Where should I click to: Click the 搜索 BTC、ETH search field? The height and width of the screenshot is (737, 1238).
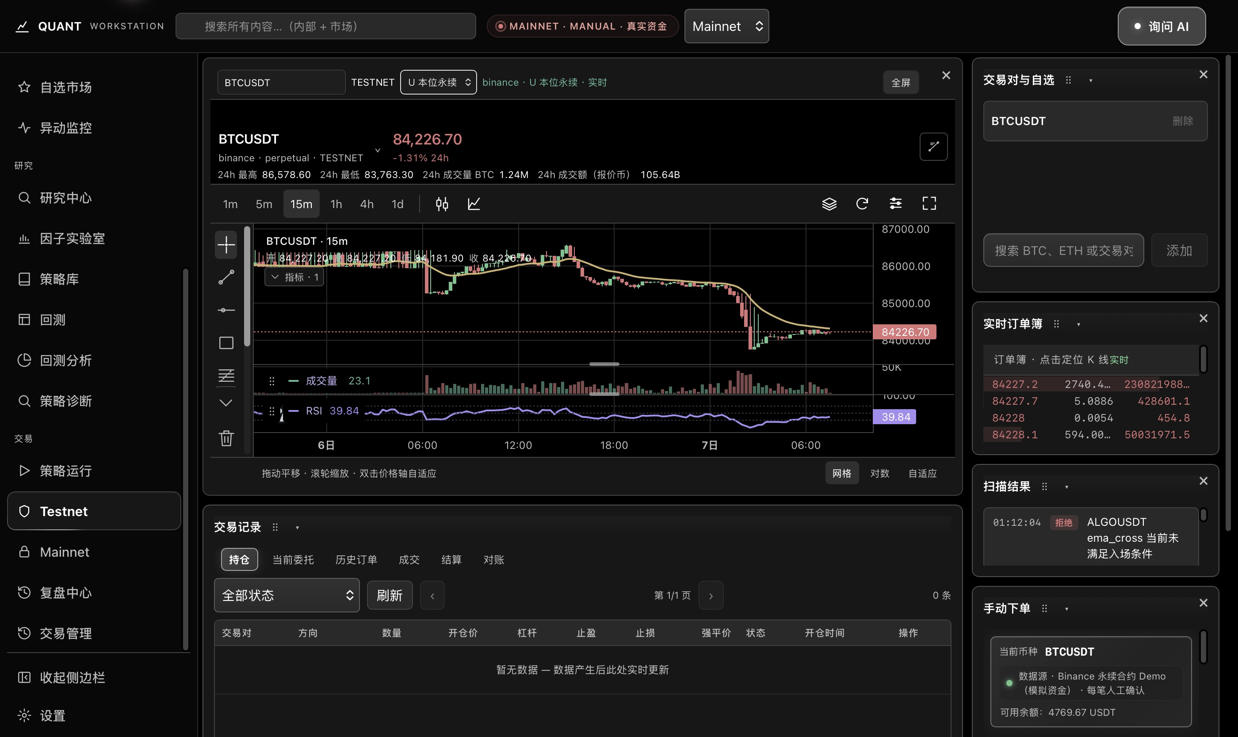[x=1063, y=250]
